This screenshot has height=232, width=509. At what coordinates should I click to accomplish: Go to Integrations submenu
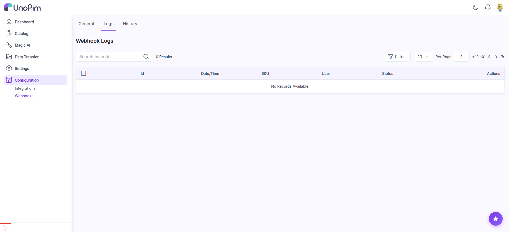[x=25, y=88]
